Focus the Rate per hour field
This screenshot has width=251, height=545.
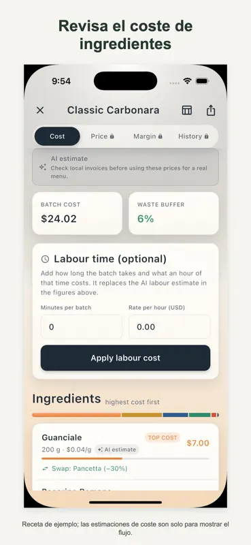(169, 327)
